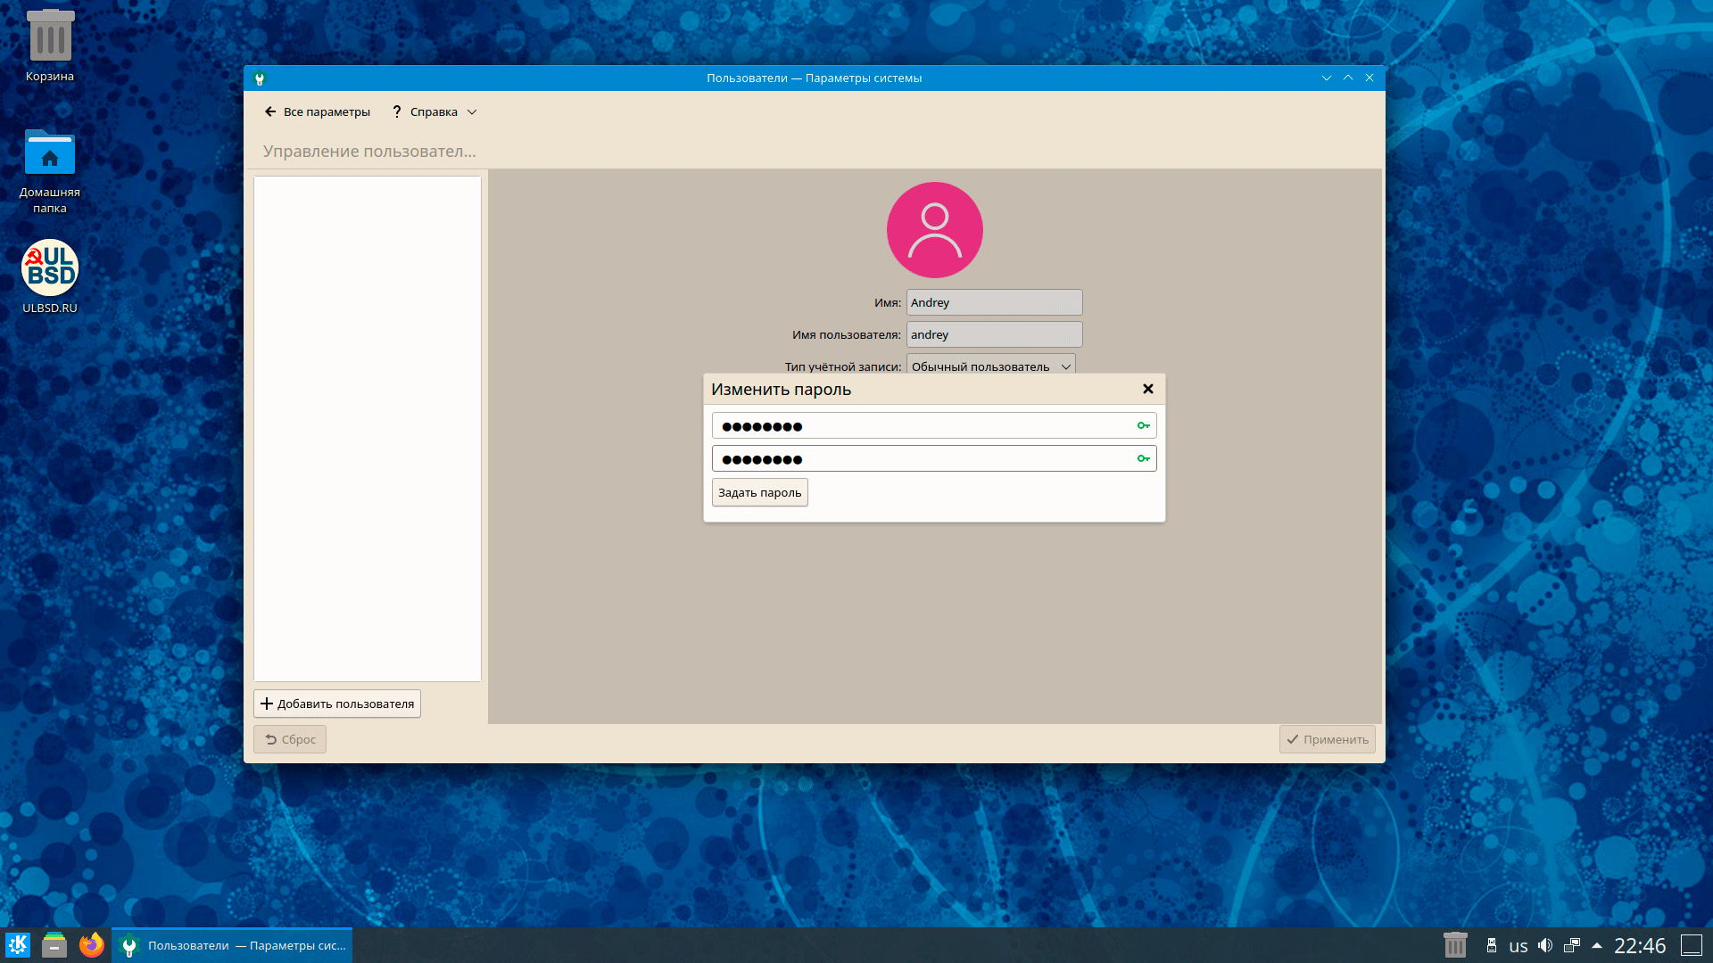Open the removable devices tray icon

pyautogui.click(x=1491, y=945)
